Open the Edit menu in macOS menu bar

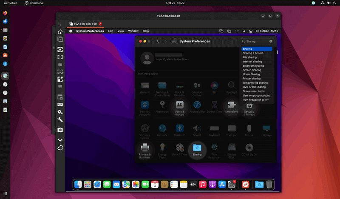click(110, 31)
